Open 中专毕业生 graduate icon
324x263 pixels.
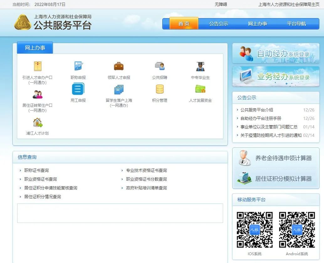click(200, 66)
